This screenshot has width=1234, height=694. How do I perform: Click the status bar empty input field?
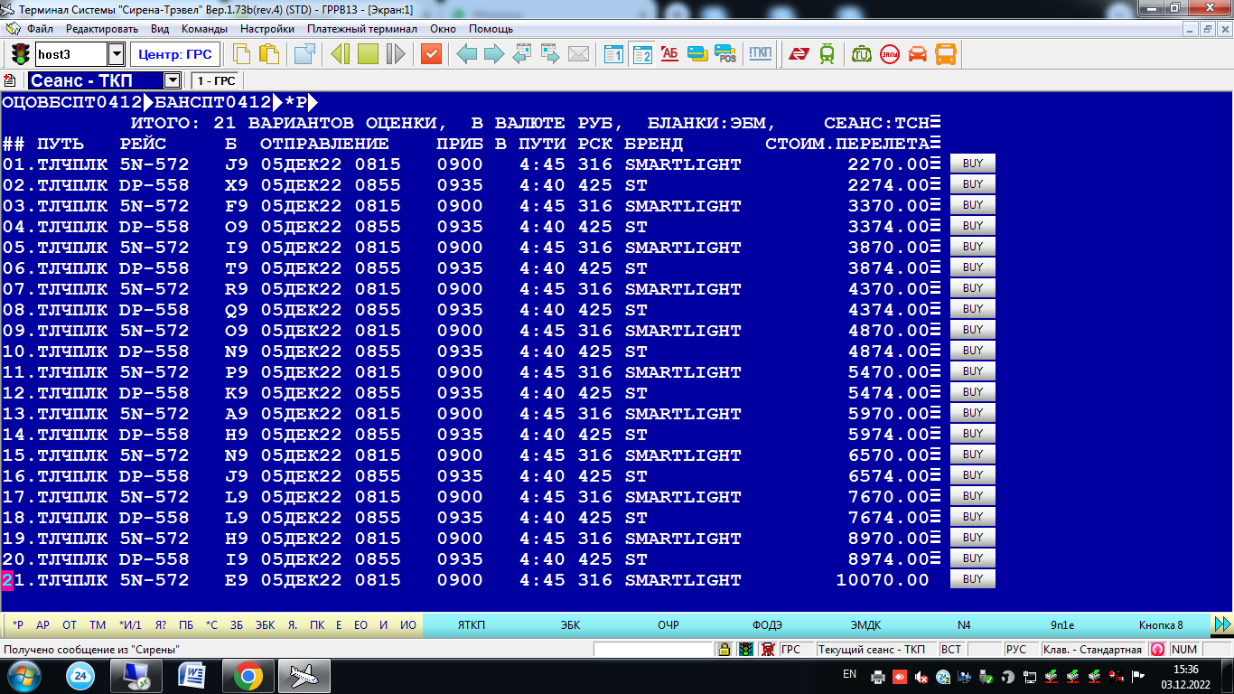[652, 649]
